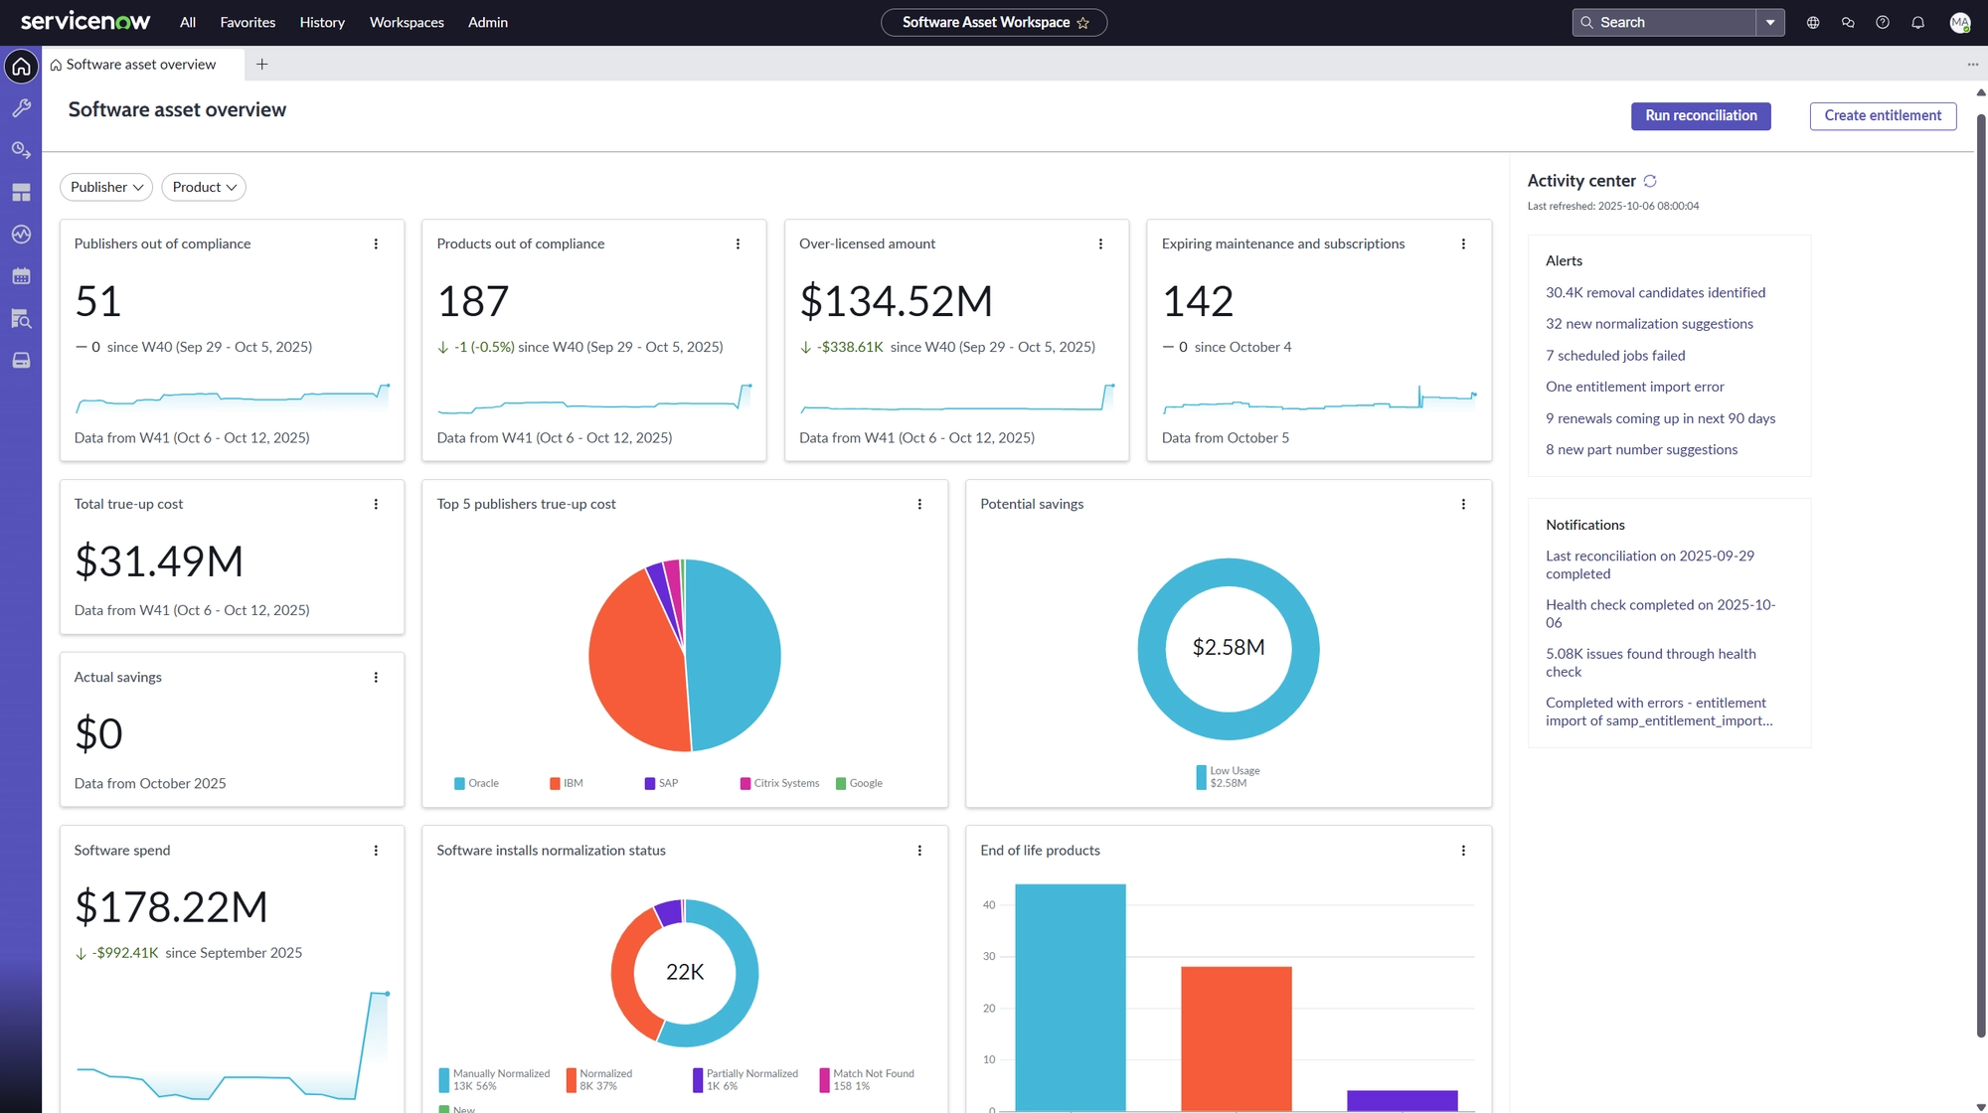This screenshot has height=1113, width=1988.
Task: Click the Run reconciliation button
Action: pos(1701,116)
